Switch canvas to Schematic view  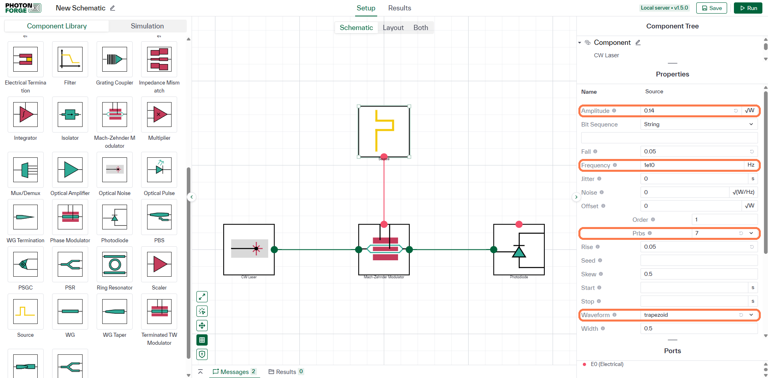pyautogui.click(x=356, y=28)
